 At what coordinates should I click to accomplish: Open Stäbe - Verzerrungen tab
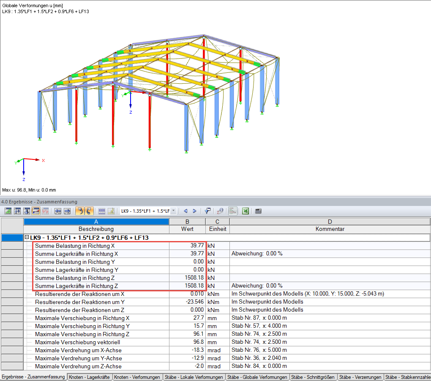[360, 377]
